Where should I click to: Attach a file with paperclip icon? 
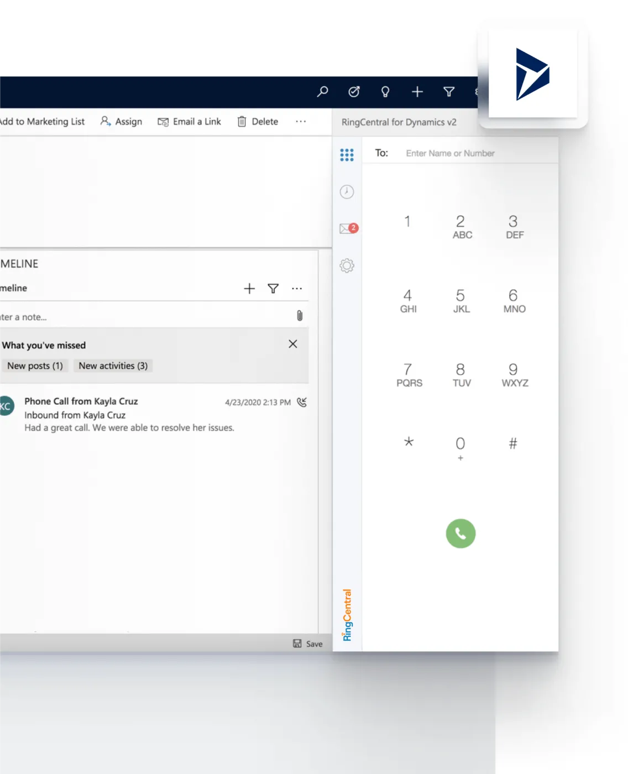tap(300, 316)
